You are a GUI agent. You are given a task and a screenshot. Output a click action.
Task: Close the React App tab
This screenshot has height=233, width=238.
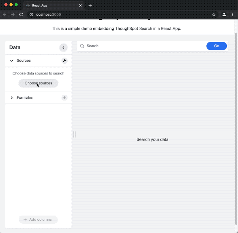click(x=81, y=6)
